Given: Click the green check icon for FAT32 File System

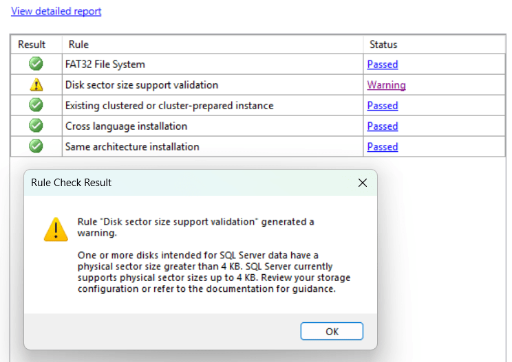Looking at the screenshot, I should (x=36, y=65).
